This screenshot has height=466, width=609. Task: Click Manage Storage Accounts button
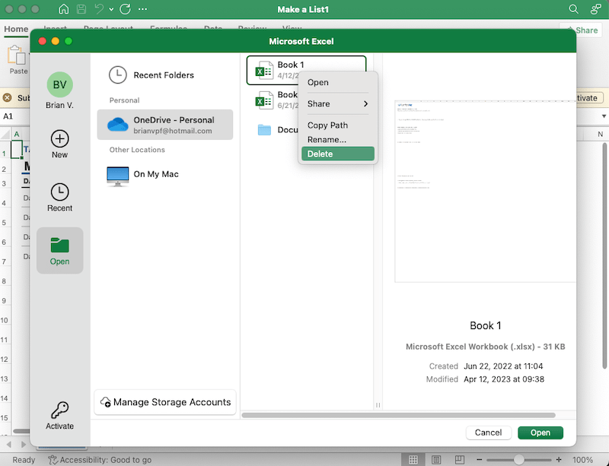pyautogui.click(x=165, y=402)
